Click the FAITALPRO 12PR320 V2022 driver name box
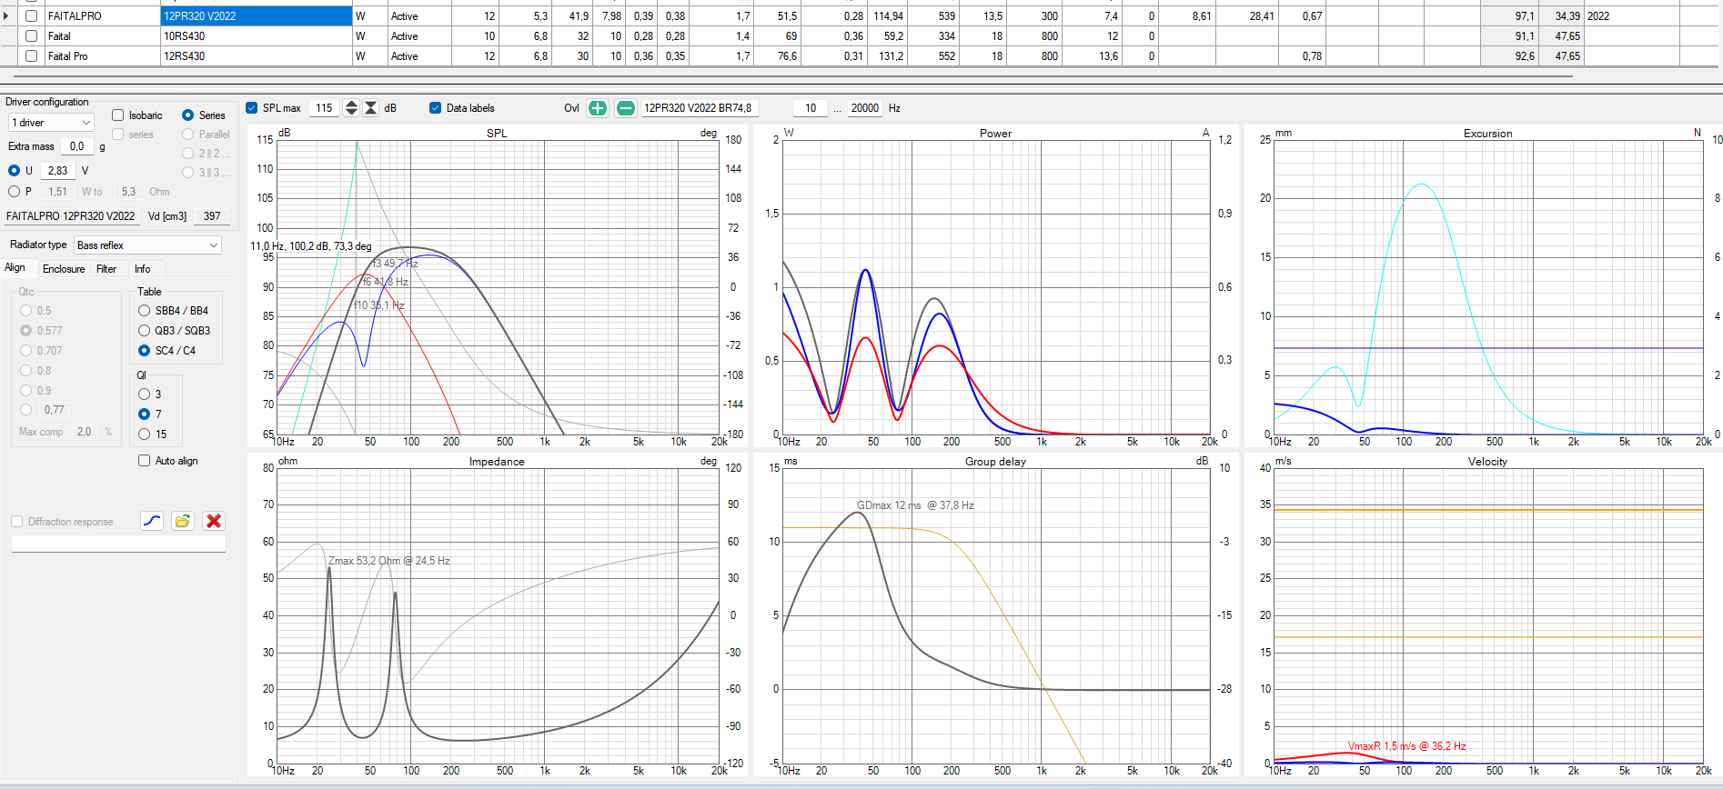Screen dimensions: 1723x789 coord(72,216)
